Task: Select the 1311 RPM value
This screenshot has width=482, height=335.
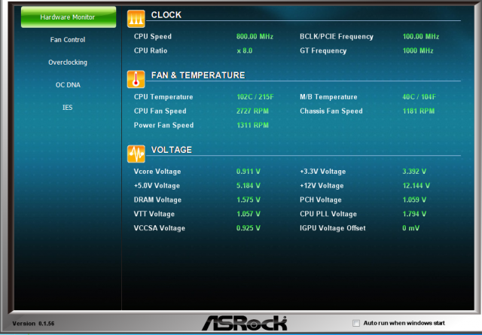Action: pos(253,126)
